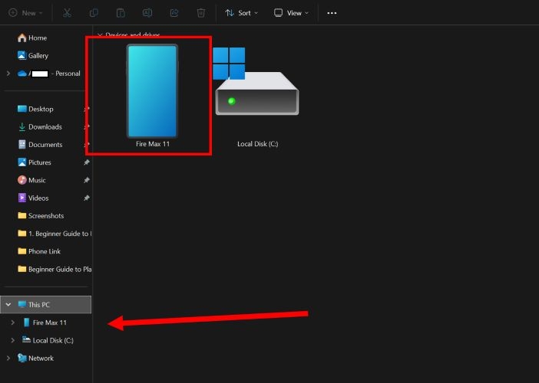Viewport: 539px width, 383px height.
Task: Expand the Fire Max 11 tree node
Action: click(13, 322)
